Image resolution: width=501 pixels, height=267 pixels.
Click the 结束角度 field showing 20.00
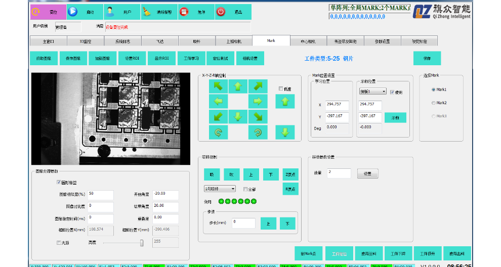click(x=165, y=207)
